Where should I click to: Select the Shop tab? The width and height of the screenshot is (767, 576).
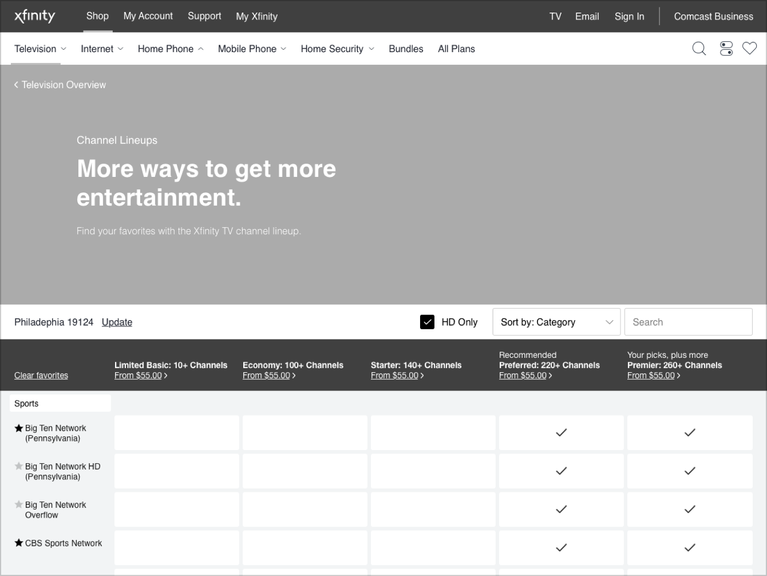pyautogui.click(x=97, y=16)
